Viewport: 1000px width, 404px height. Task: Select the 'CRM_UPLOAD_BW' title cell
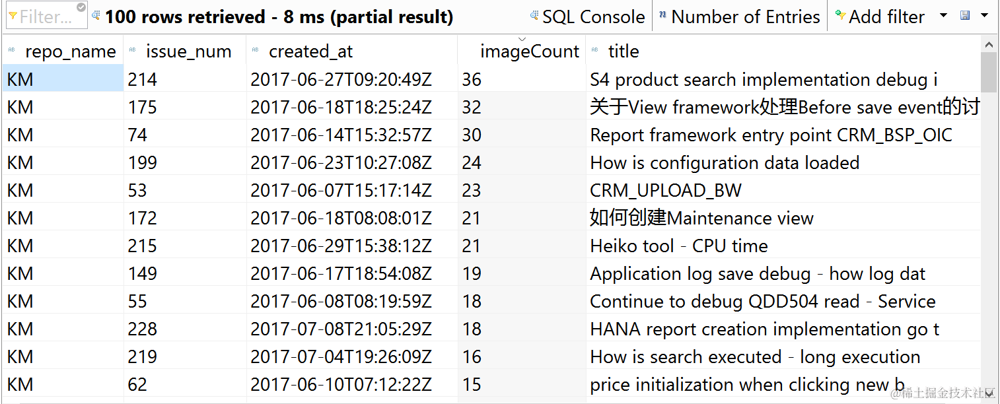tap(665, 191)
